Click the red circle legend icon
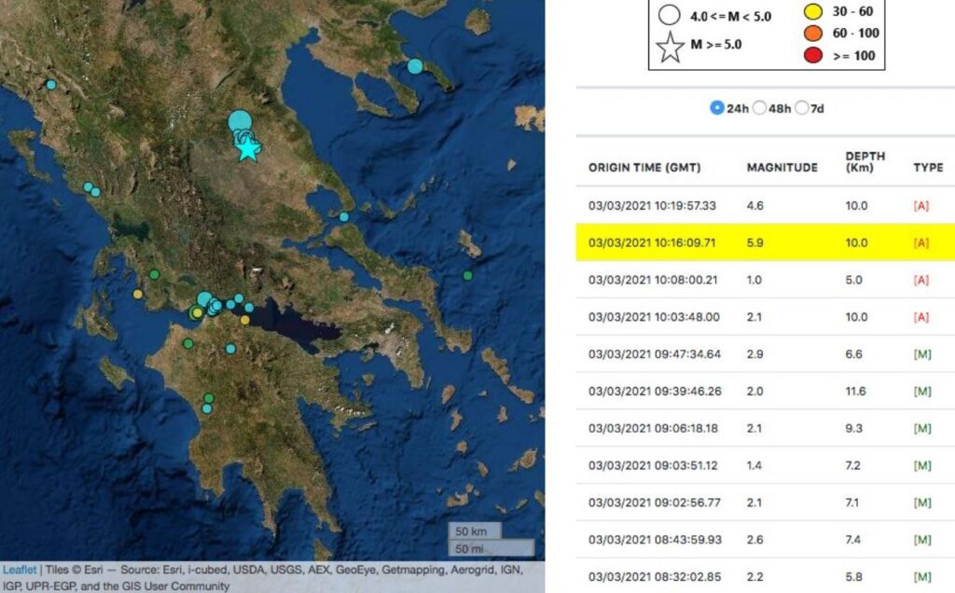 click(813, 55)
